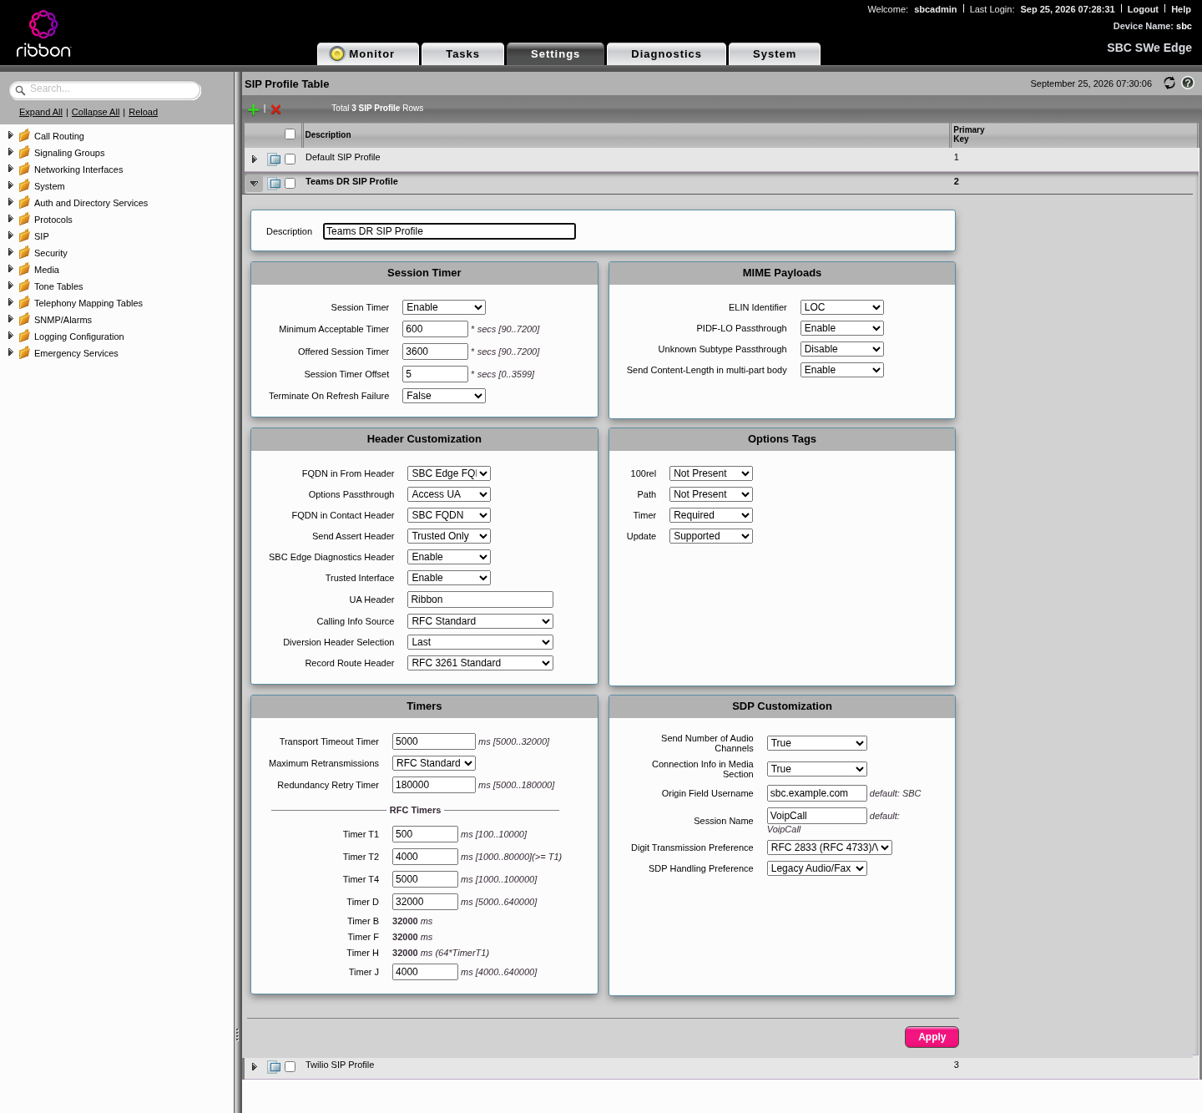Viewport: 1202px width, 1113px height.
Task: Click the Auth and Directory Services folder icon
Action: [24, 202]
